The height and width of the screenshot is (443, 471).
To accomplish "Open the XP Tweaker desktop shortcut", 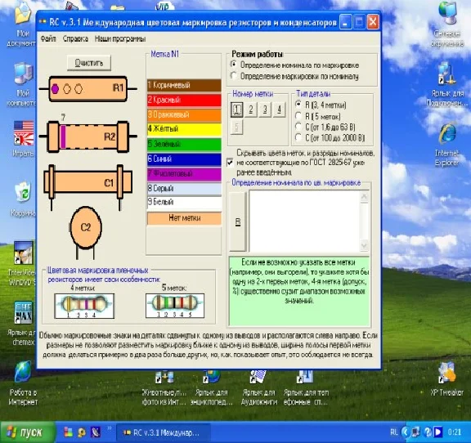I will pyautogui.click(x=446, y=378).
